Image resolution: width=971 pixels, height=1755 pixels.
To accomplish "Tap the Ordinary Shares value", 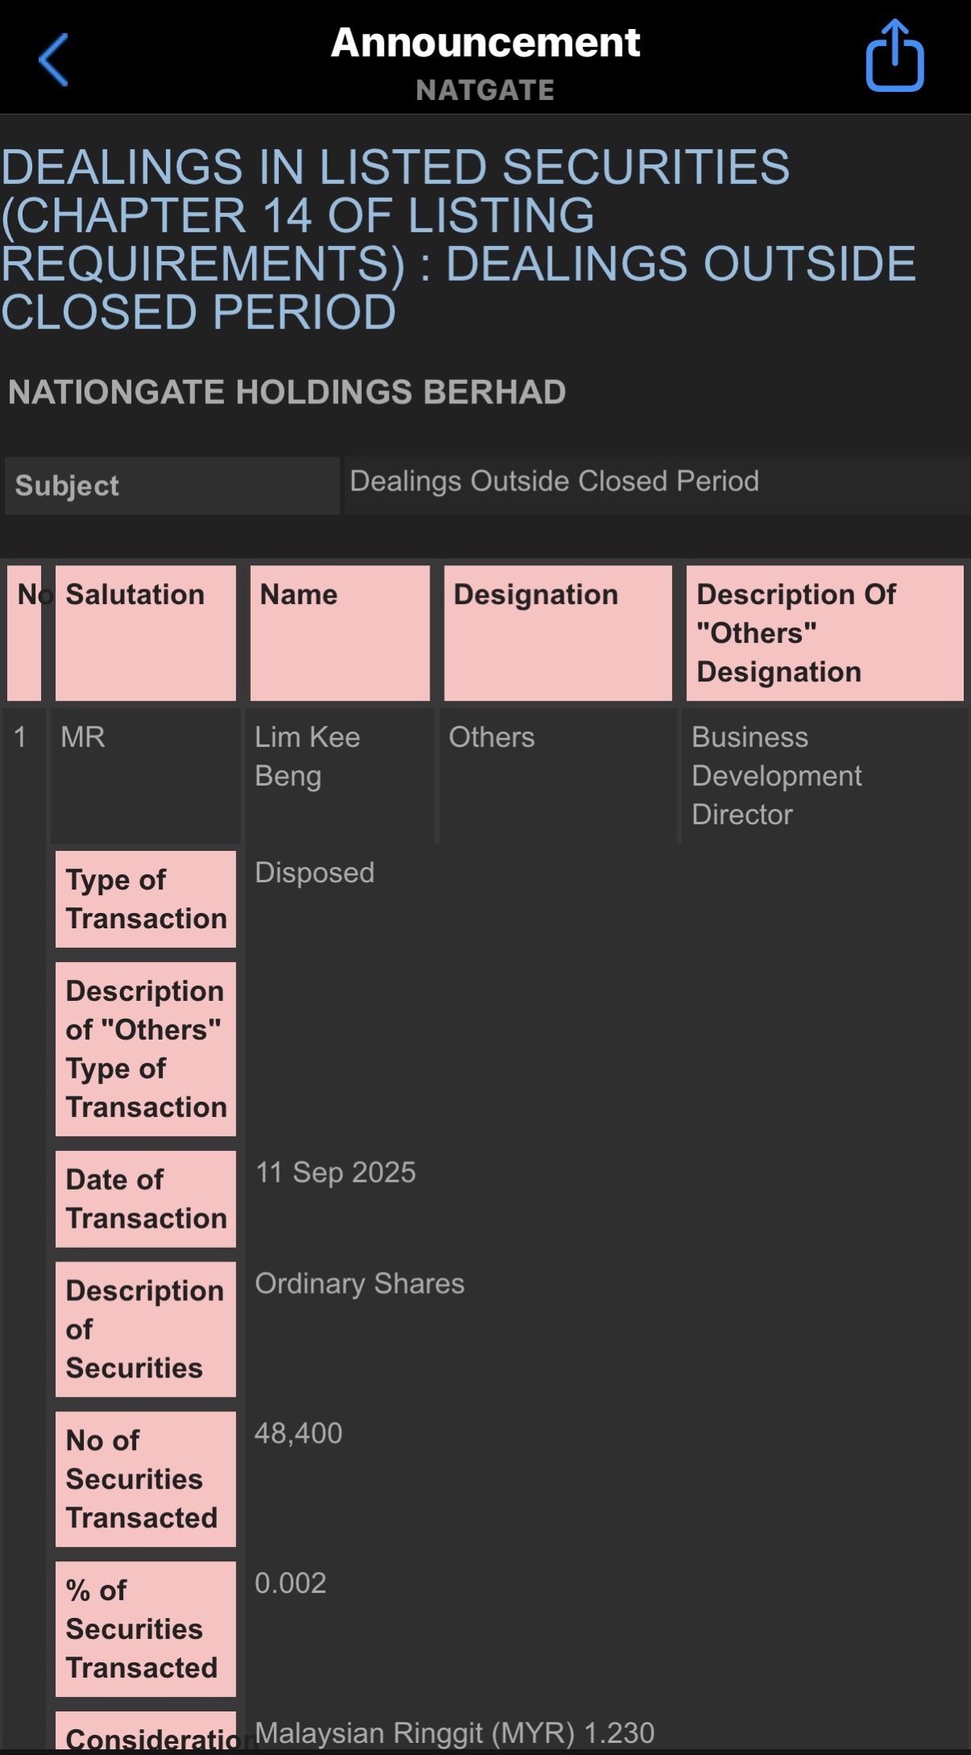I will pos(359,1283).
